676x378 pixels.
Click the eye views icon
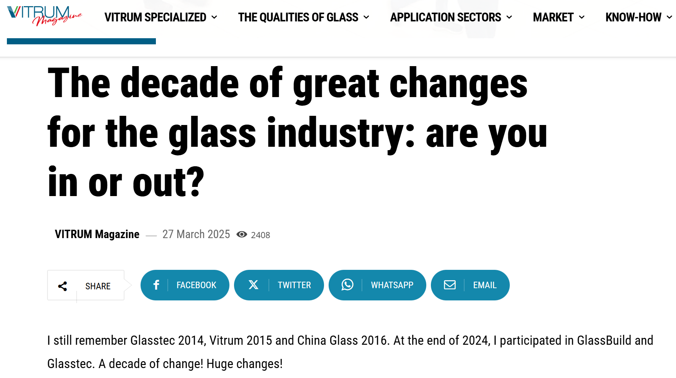pos(242,234)
